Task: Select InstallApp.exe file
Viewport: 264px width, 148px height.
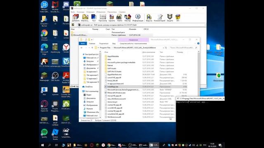Action: (146, 87)
